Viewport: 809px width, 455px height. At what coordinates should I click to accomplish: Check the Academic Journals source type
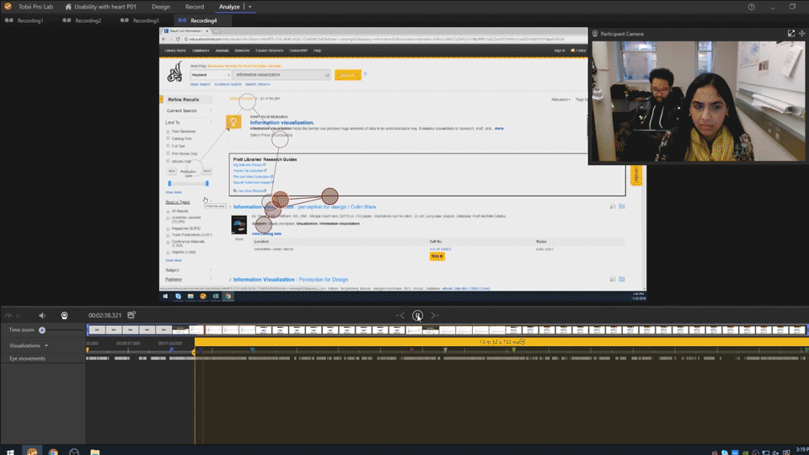tap(169, 218)
